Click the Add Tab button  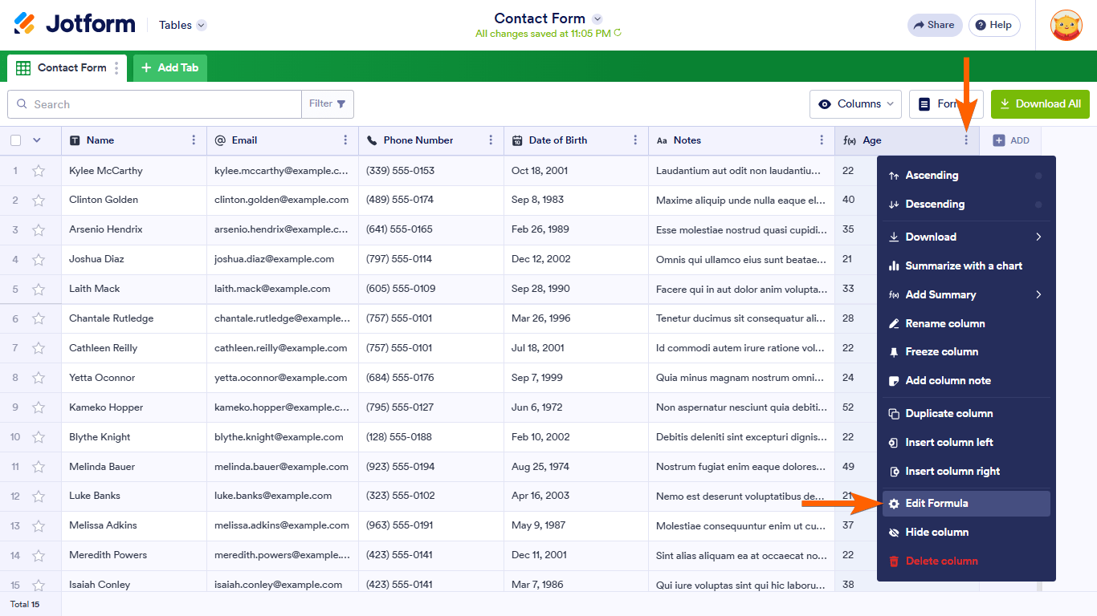pyautogui.click(x=170, y=68)
